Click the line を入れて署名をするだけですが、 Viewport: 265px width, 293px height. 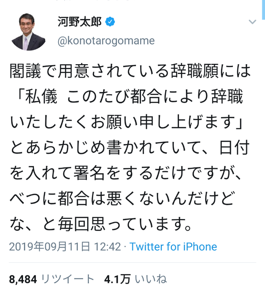[126, 173]
